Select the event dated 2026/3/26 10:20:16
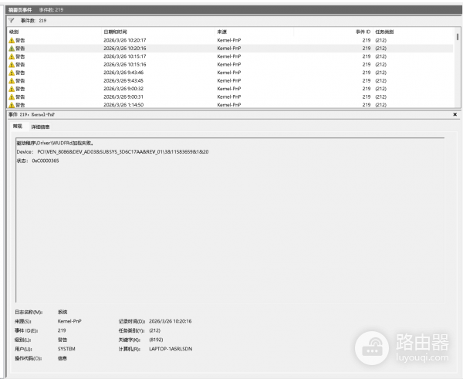The width and height of the screenshot is (463, 379). [x=230, y=48]
